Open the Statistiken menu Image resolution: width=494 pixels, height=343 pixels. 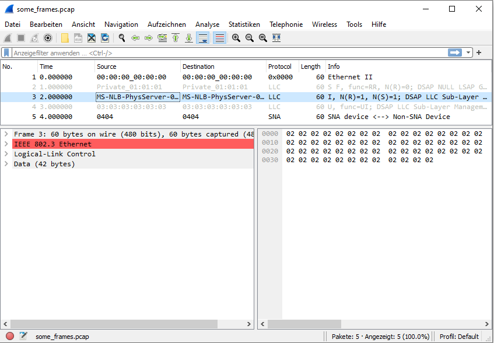tap(244, 24)
